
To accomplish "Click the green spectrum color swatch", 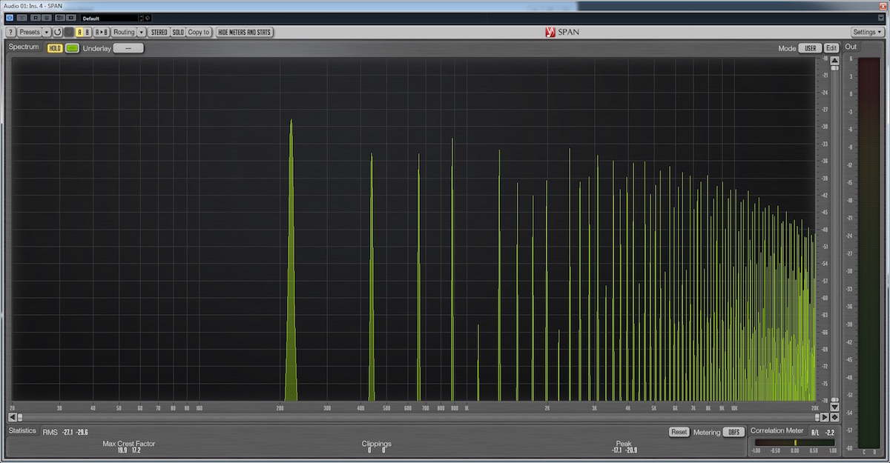I will 72,48.
